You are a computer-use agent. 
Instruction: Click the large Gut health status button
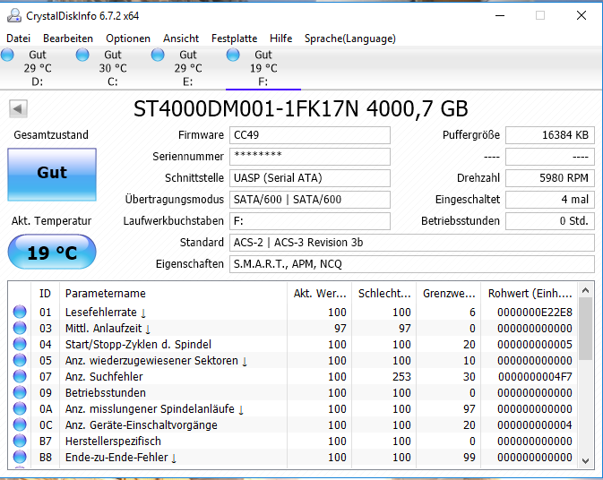click(52, 175)
